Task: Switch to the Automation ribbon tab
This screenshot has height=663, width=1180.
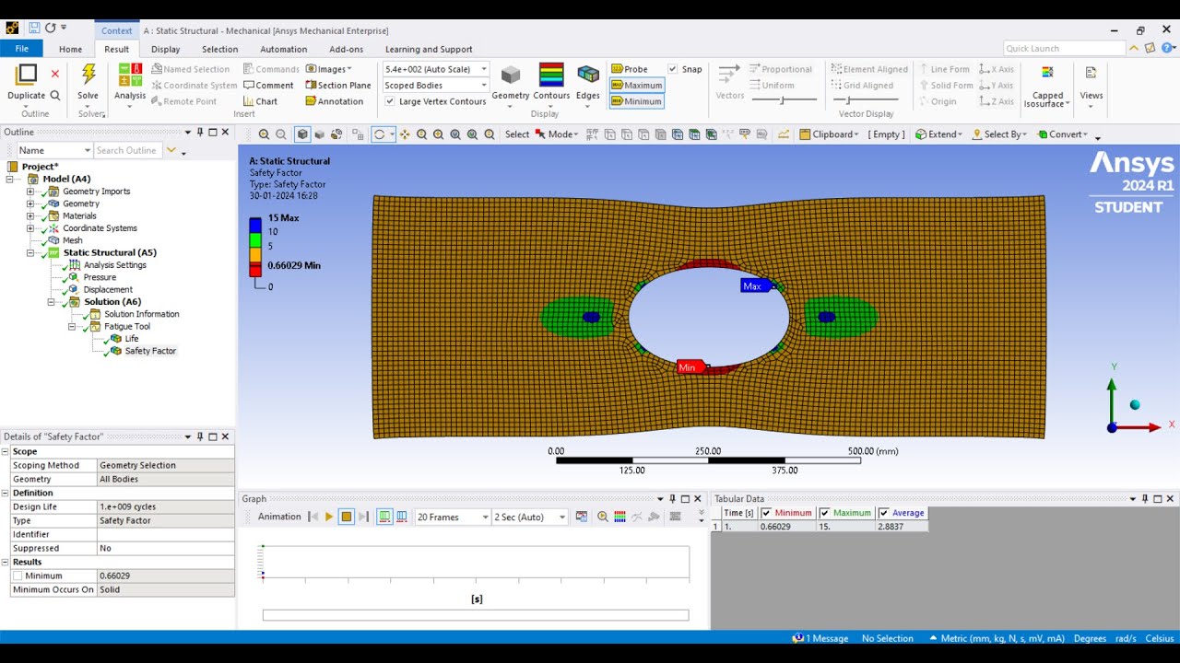Action: 284,49
